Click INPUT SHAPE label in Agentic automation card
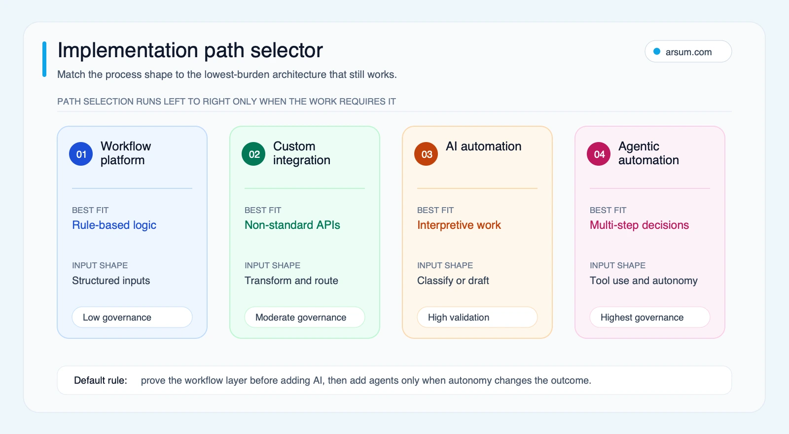The width and height of the screenshot is (789, 434). tap(617, 265)
